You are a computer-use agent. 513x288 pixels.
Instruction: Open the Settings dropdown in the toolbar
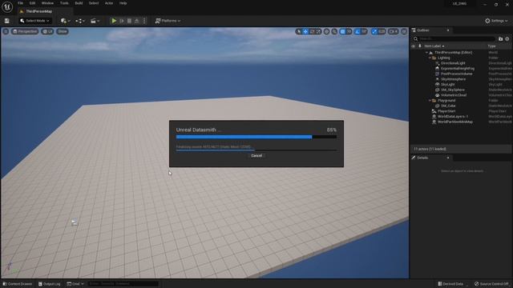point(496,21)
